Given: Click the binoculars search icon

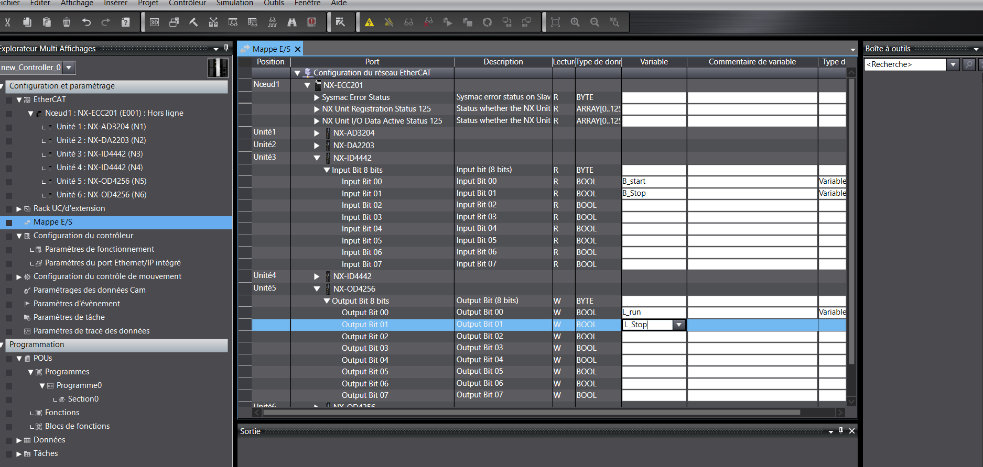Looking at the screenshot, I should coord(292,22).
